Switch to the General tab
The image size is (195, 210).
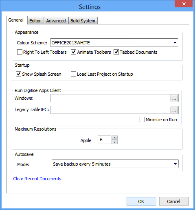click(17, 20)
